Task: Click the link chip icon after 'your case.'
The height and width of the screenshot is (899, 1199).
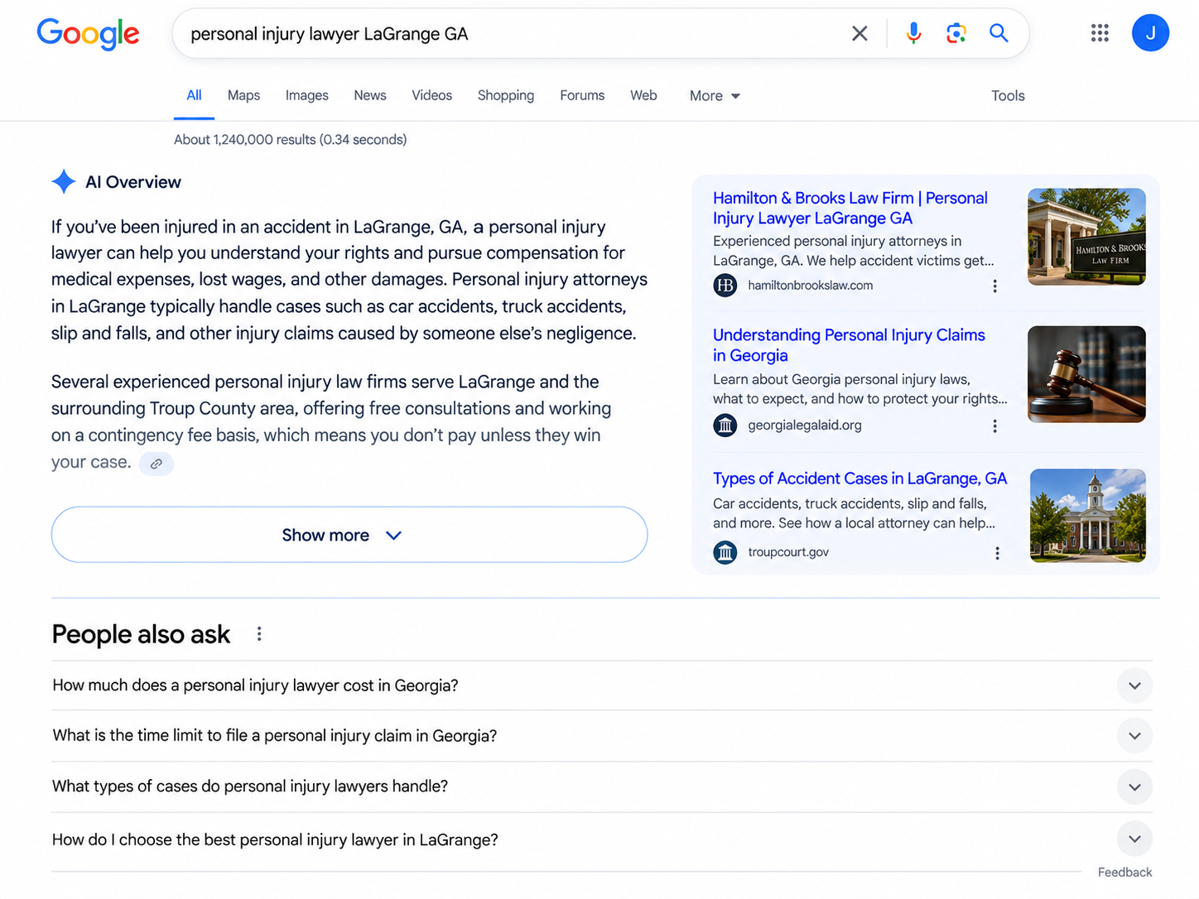Action: (156, 464)
